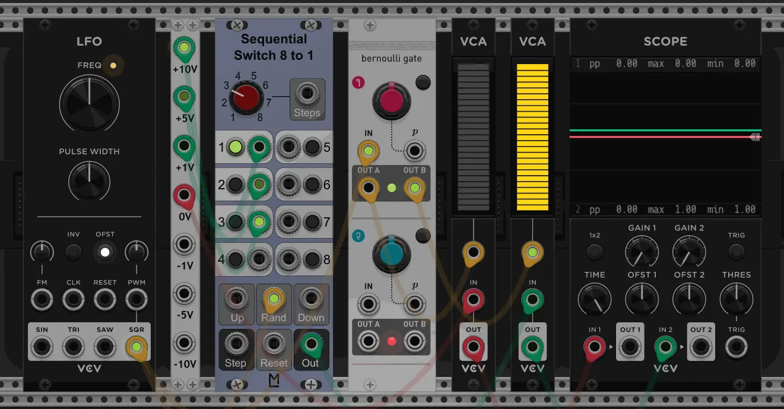Toggle the Scope 1x2 mode button
The height and width of the screenshot is (409, 784).
coord(594,252)
